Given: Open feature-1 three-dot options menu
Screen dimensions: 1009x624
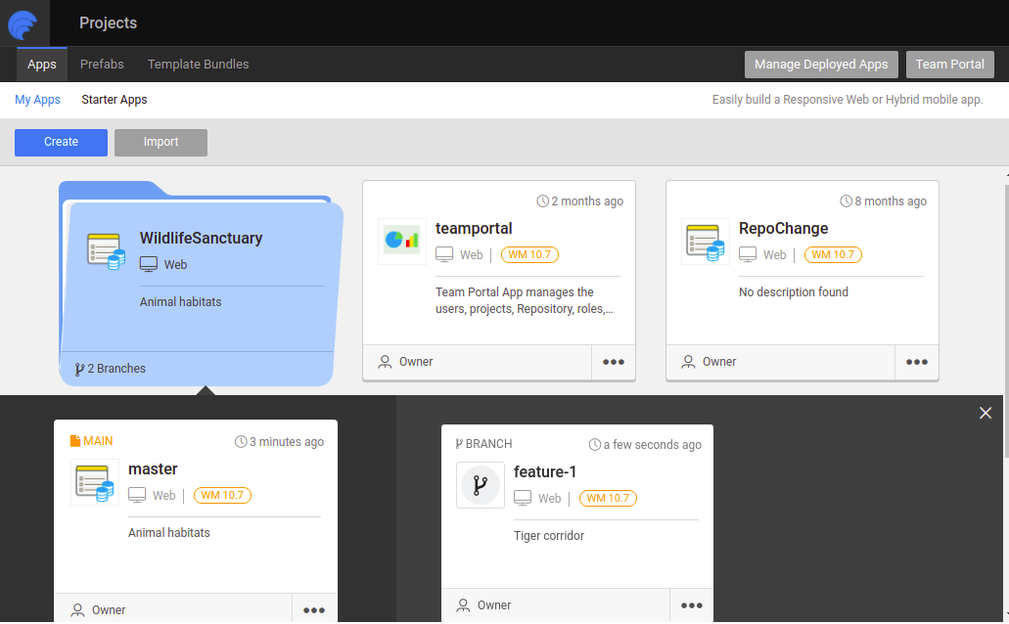Looking at the screenshot, I should click(692, 605).
